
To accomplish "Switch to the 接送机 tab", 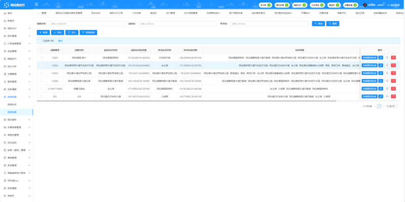I will click(x=153, y=13).
